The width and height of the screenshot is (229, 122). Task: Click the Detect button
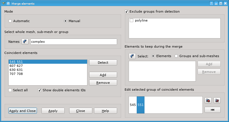click(103, 63)
